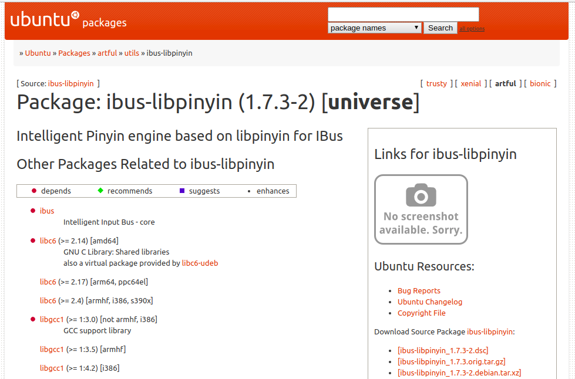Open the package names search dropdown

point(374,28)
